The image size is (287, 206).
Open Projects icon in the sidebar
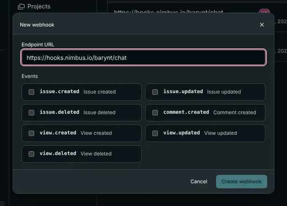21,7
